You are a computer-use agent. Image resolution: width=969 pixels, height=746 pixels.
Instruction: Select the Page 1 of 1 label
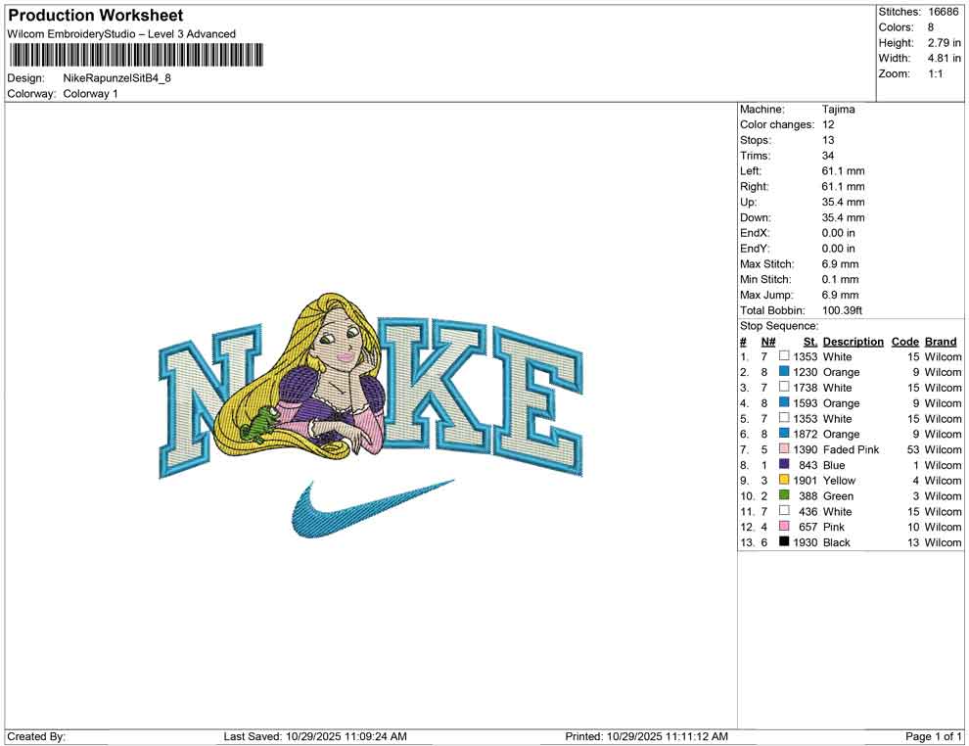click(x=932, y=736)
